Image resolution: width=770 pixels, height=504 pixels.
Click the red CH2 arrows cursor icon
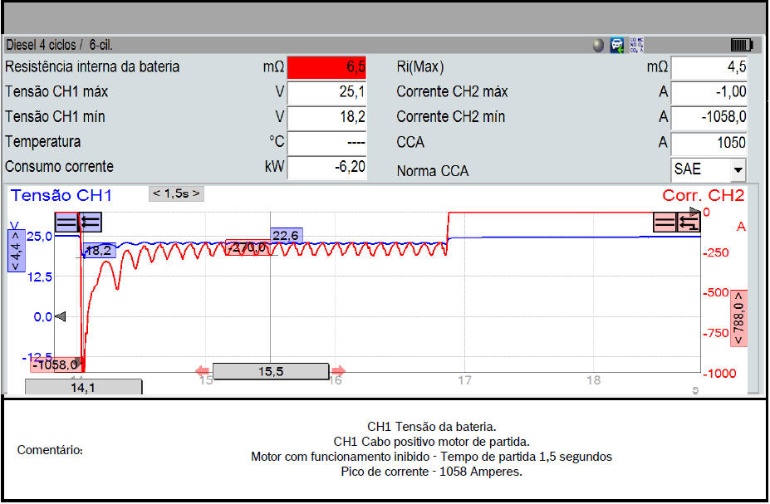[x=689, y=222]
